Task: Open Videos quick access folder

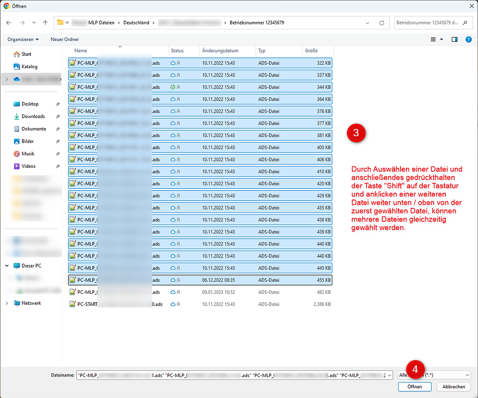Action: point(25,166)
